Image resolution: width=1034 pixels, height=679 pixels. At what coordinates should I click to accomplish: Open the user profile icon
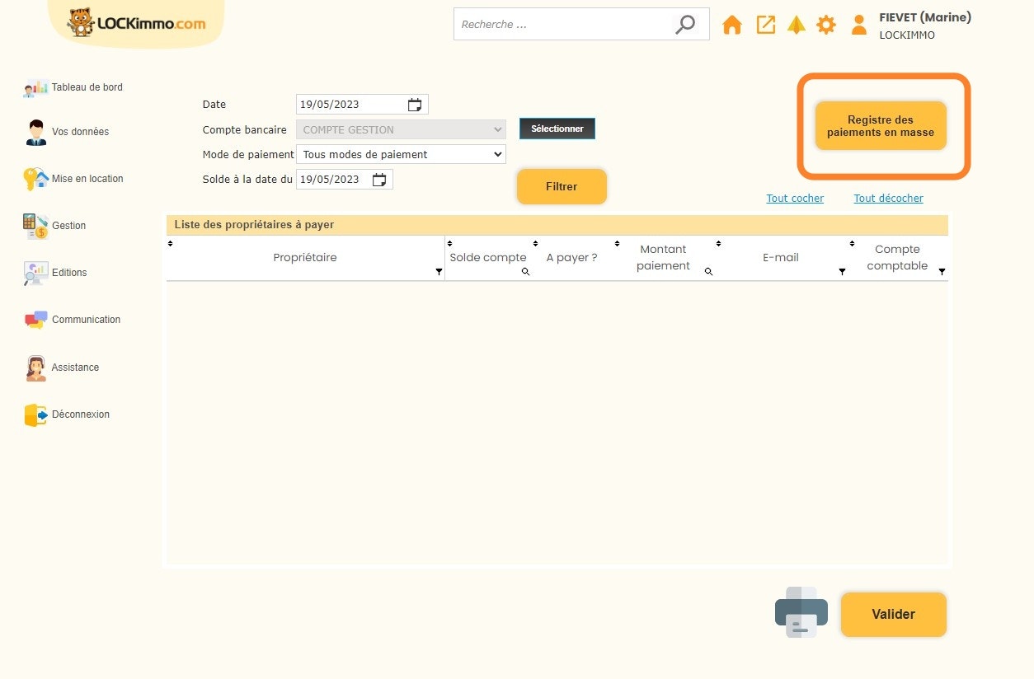[x=858, y=25]
